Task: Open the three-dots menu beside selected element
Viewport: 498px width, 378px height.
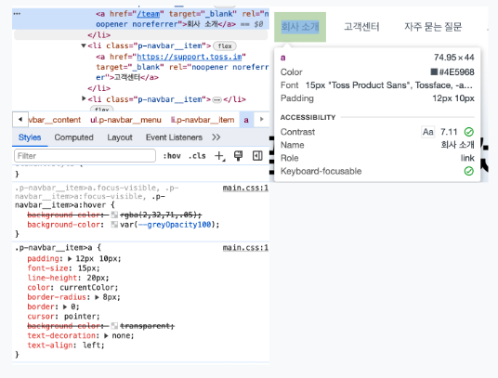Action: [17, 14]
